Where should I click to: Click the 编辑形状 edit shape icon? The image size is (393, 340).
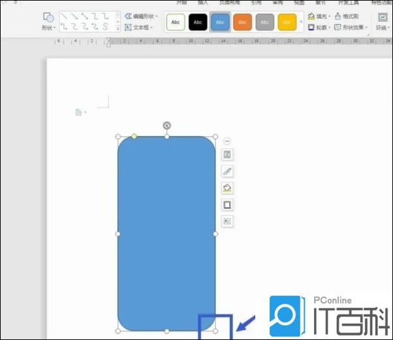[x=128, y=16]
